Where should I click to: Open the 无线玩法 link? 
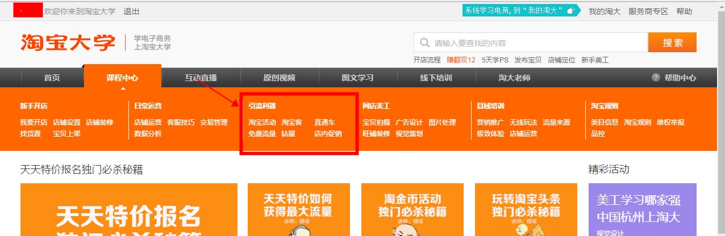pos(523,122)
